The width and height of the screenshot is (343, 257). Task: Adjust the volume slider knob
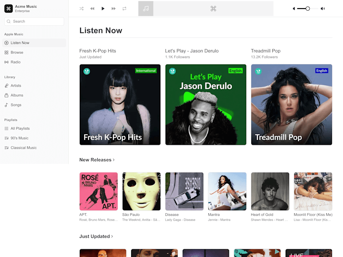pos(307,9)
